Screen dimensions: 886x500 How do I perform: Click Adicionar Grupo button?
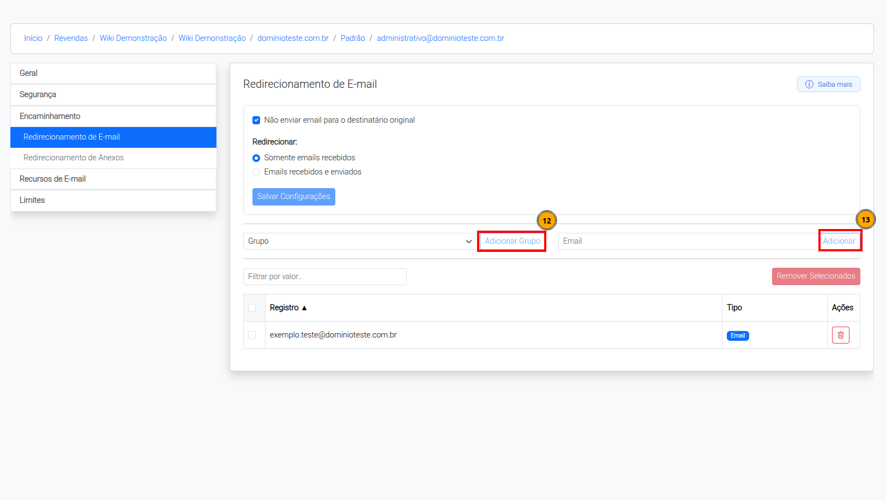point(513,241)
